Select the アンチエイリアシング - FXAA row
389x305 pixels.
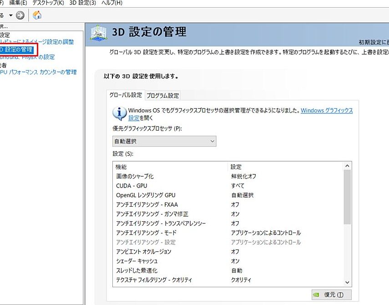point(228,205)
